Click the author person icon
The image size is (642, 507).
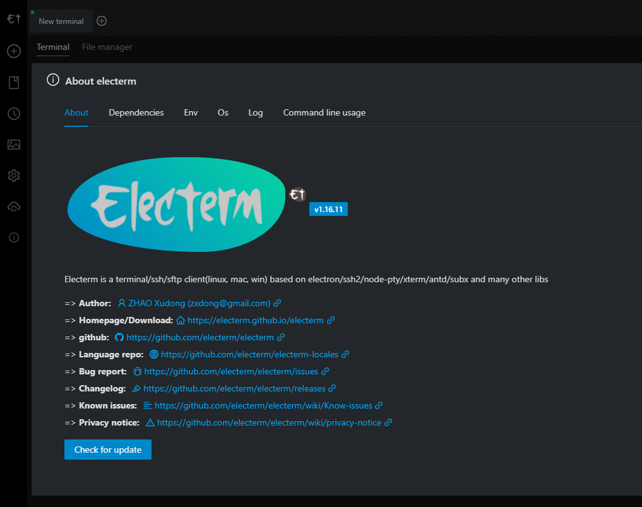pos(122,303)
